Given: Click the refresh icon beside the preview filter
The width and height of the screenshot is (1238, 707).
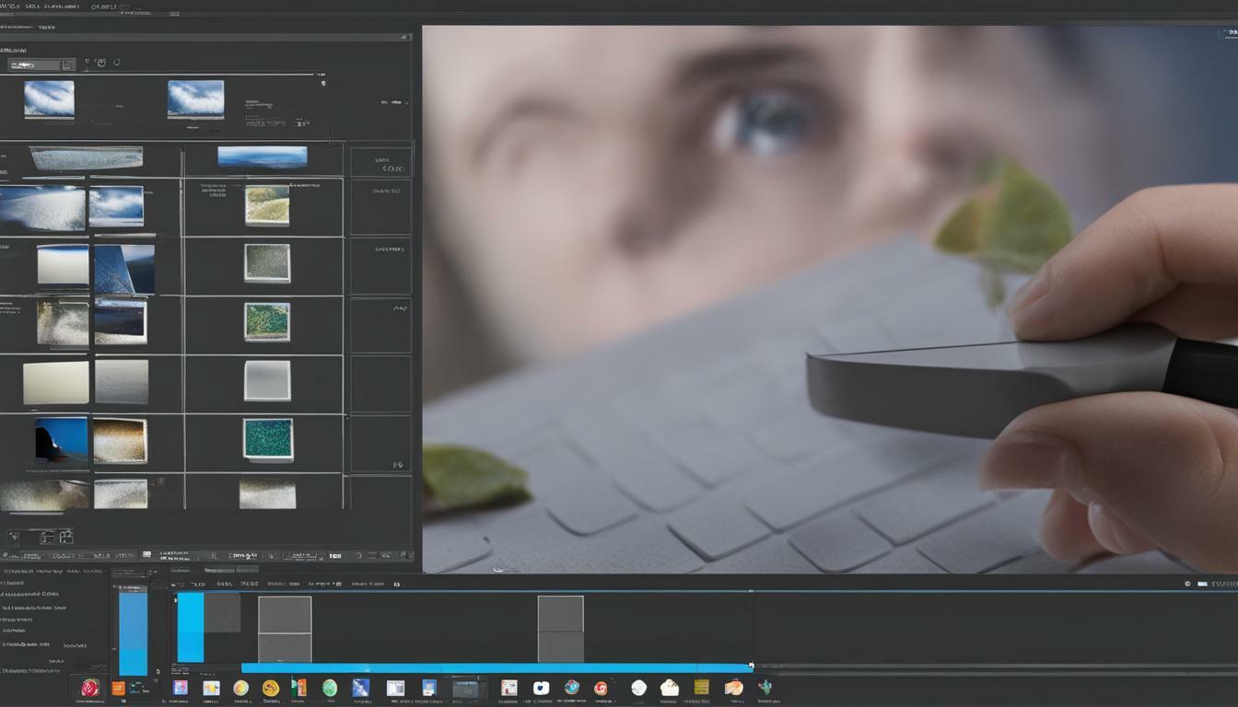Looking at the screenshot, I should [x=118, y=63].
